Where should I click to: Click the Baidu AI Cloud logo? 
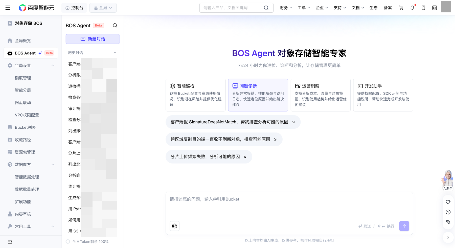(37, 8)
